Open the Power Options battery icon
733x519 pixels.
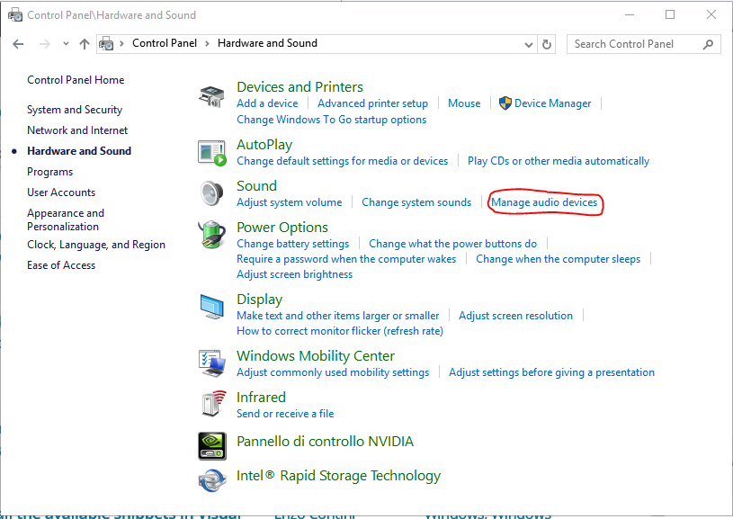tap(211, 235)
